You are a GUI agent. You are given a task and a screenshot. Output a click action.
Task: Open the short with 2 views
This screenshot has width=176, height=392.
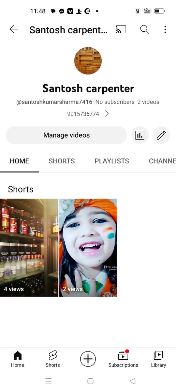[88, 248]
